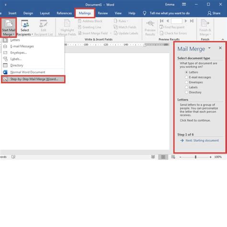This screenshot has height=227, width=227.
Task: Click the Directory icon in the dropdown list
Action: 5,65
